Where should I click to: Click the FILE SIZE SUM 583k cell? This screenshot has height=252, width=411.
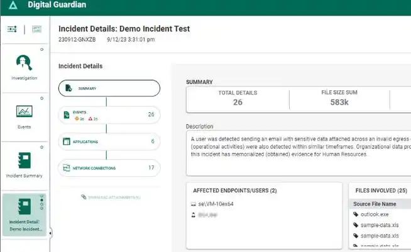click(339, 98)
